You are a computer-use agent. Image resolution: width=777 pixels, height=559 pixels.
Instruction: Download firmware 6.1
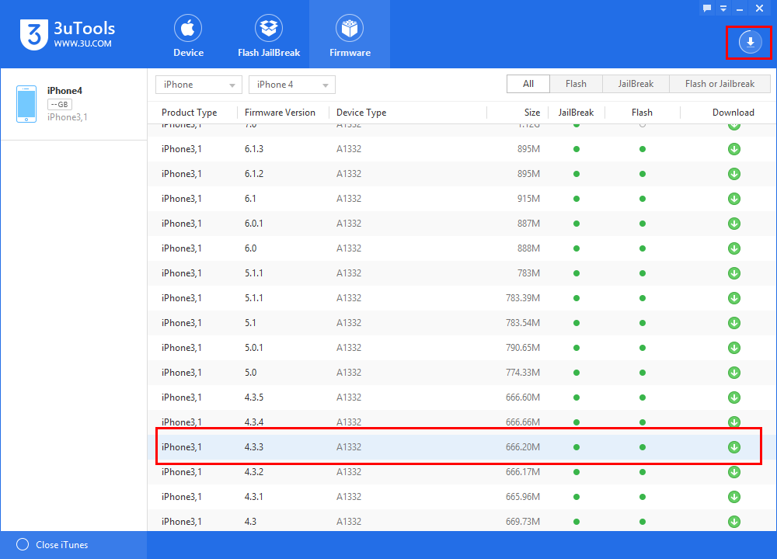pos(734,199)
